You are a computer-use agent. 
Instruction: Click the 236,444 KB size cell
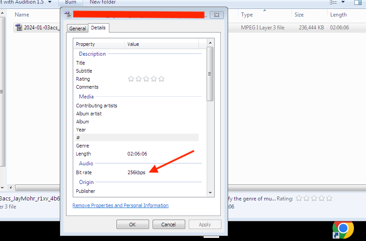[x=312, y=28]
